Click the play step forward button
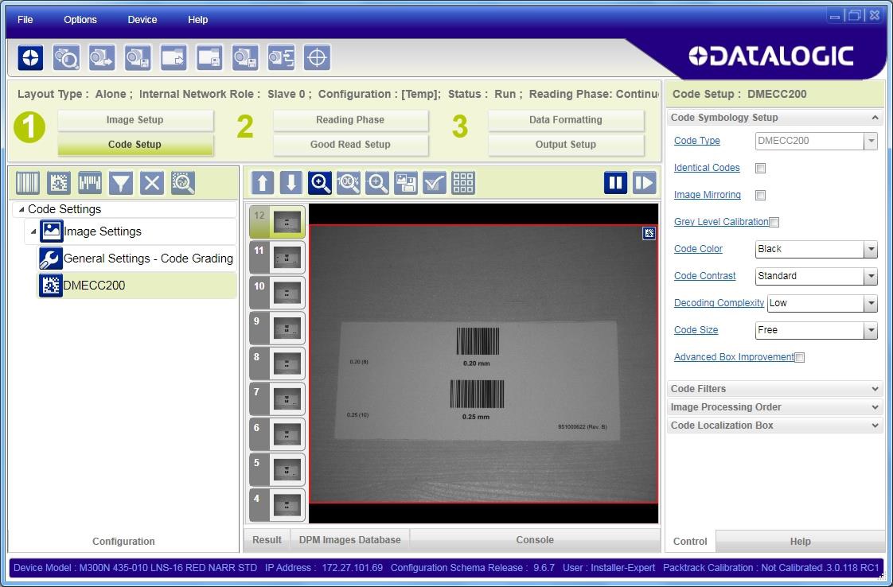Image resolution: width=893 pixels, height=587 pixels. click(x=644, y=183)
